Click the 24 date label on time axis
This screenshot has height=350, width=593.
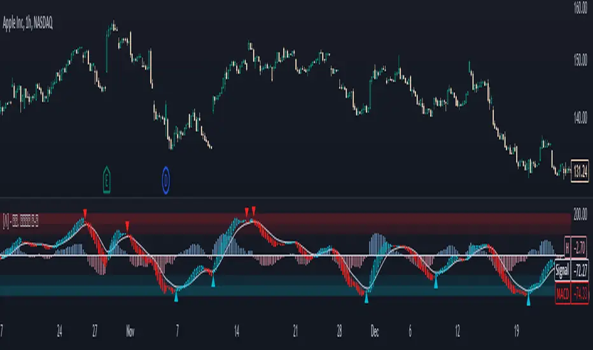(x=59, y=332)
